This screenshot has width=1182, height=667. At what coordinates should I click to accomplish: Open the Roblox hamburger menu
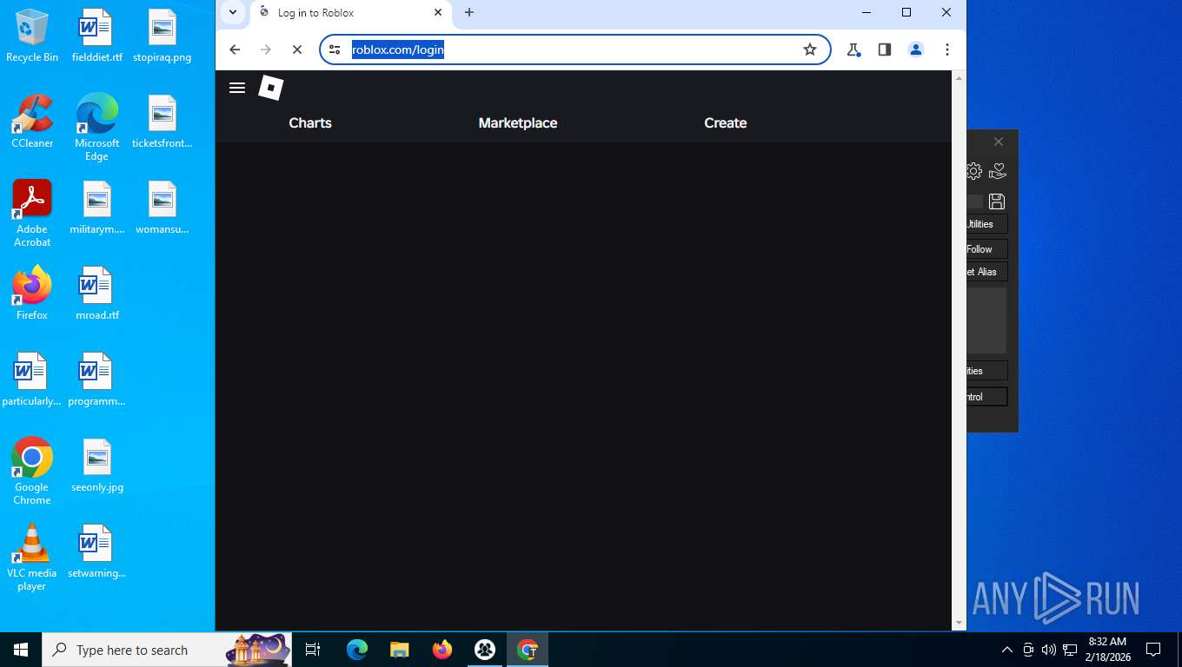(237, 88)
